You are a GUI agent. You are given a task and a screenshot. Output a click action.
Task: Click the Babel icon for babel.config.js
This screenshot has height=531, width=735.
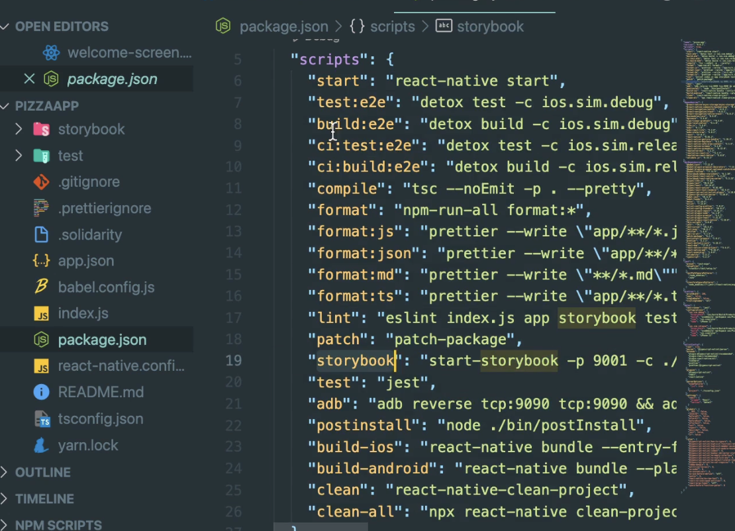point(41,287)
